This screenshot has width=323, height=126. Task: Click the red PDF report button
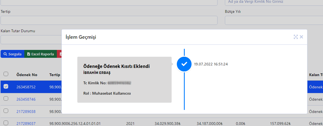(59, 54)
